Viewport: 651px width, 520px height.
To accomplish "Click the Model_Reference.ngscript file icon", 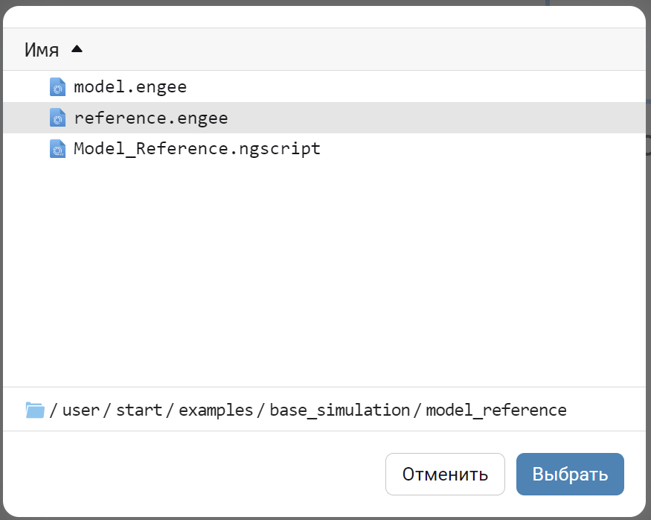I will (x=58, y=149).
